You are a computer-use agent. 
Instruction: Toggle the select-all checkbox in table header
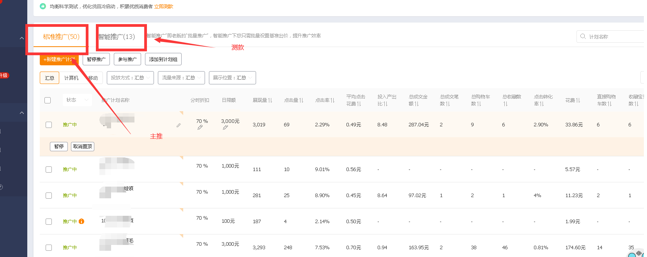pos(48,100)
